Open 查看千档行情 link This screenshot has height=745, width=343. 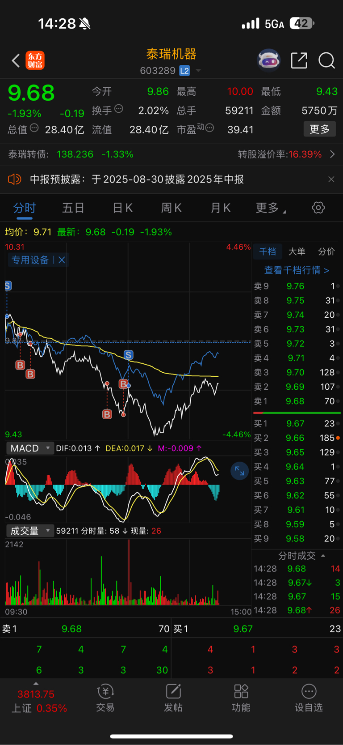pyautogui.click(x=297, y=270)
